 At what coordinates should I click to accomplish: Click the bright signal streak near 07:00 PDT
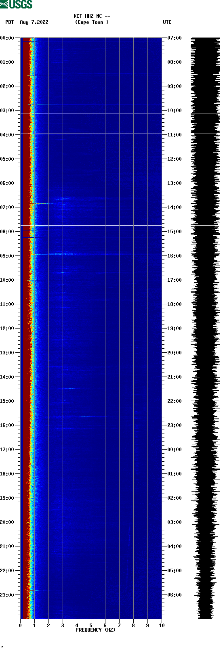(42, 203)
